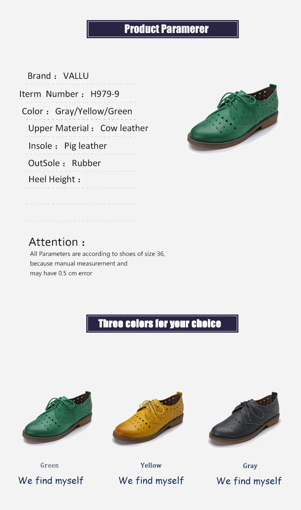
Task: Click the Upper Material Cow leather line
Action: pyautogui.click(x=88, y=128)
